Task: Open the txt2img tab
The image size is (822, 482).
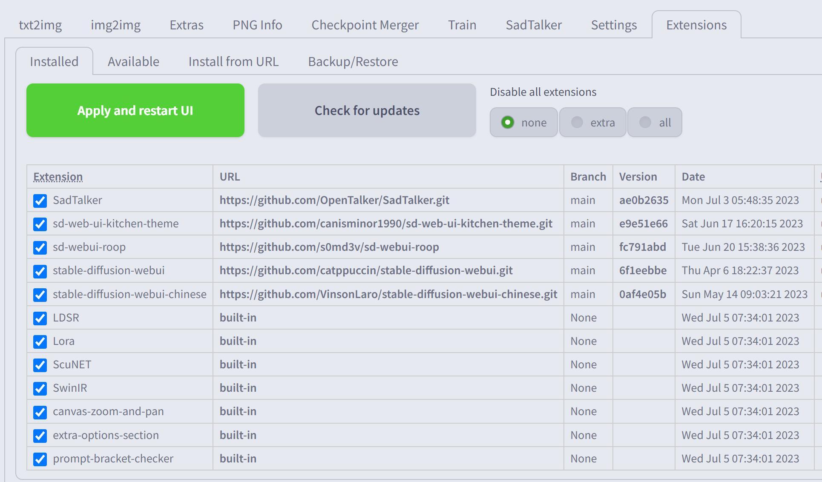Action: [x=40, y=25]
